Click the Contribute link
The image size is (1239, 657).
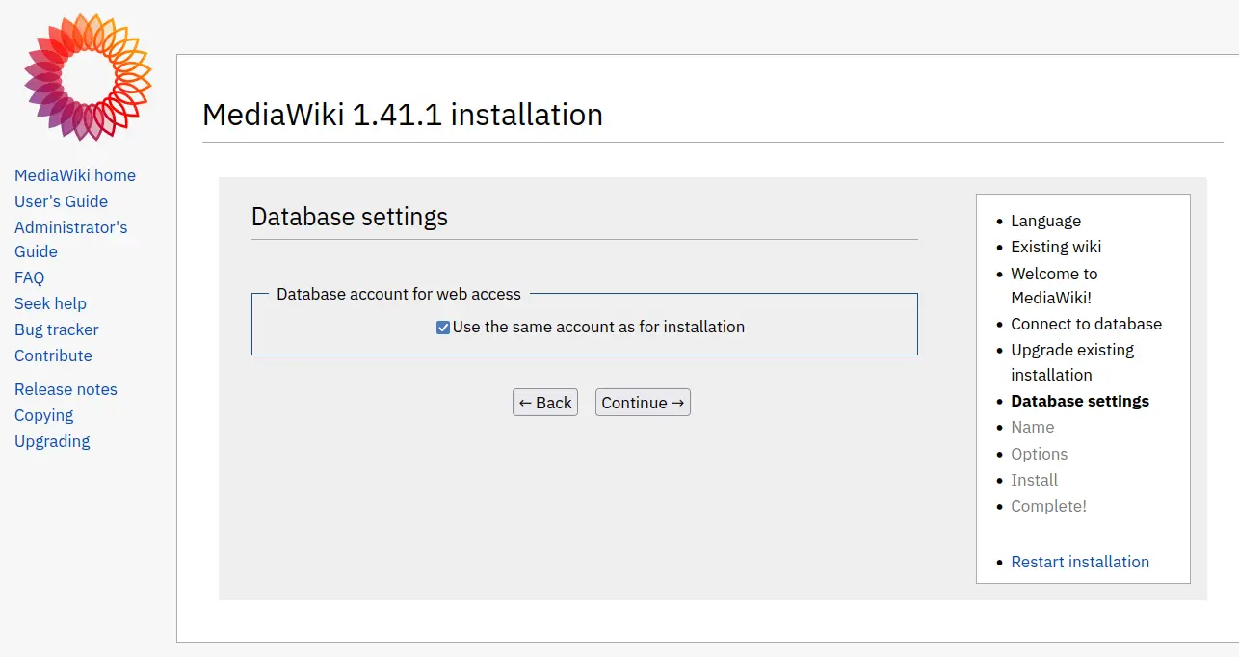click(53, 355)
